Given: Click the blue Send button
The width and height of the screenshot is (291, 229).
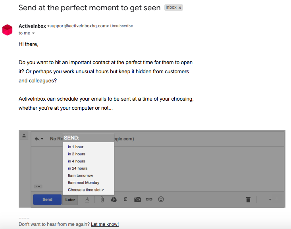Looking at the screenshot, I should pyautogui.click(x=47, y=200).
